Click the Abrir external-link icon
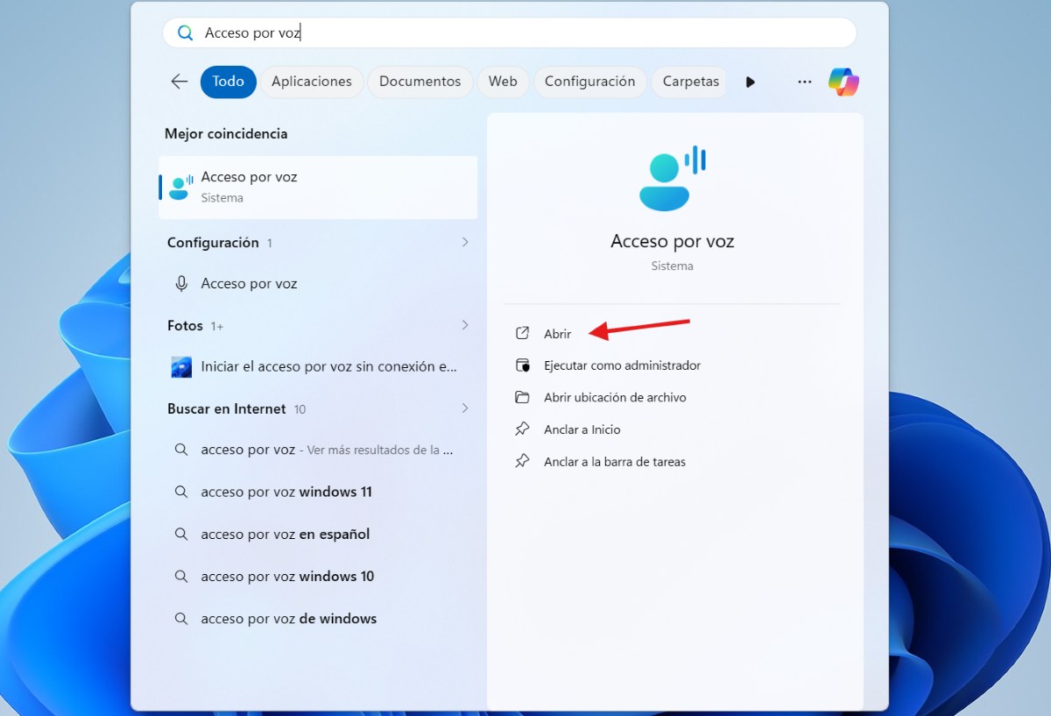 pos(523,333)
